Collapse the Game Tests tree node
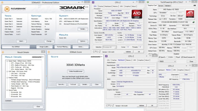 pyautogui.click(x=7, y=61)
